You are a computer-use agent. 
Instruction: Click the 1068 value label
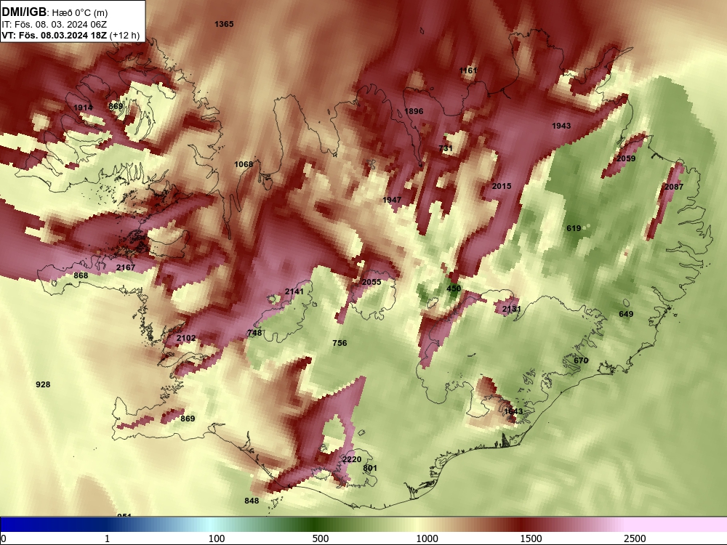pyautogui.click(x=244, y=164)
